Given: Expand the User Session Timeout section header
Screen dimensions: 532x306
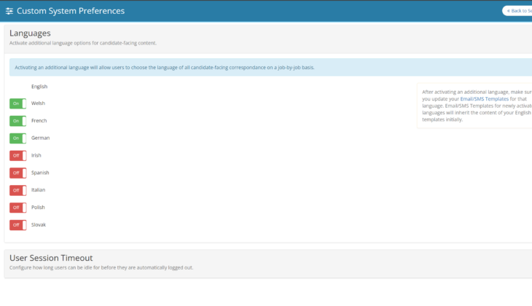Looking at the screenshot, I should pyautogui.click(x=51, y=258).
